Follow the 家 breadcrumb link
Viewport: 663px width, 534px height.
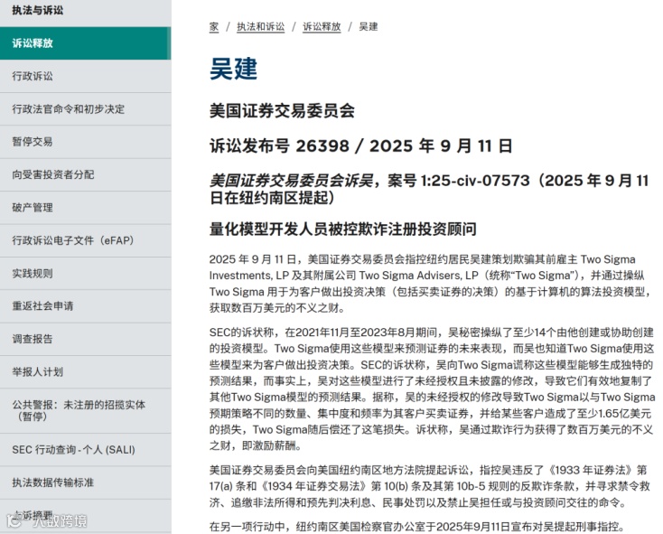[214, 26]
